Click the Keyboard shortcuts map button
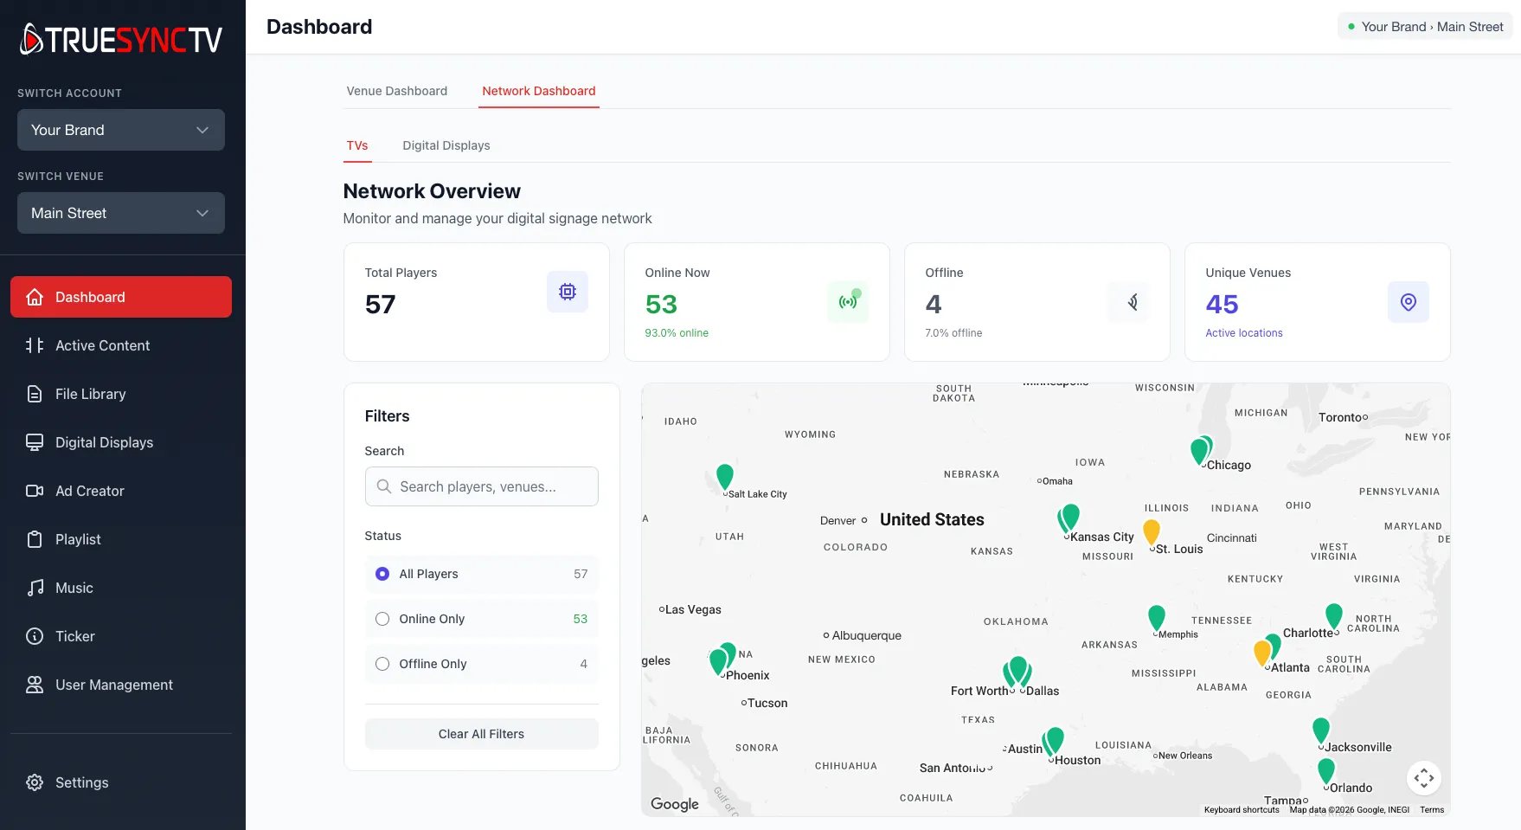The height and width of the screenshot is (830, 1521). 1242,810
